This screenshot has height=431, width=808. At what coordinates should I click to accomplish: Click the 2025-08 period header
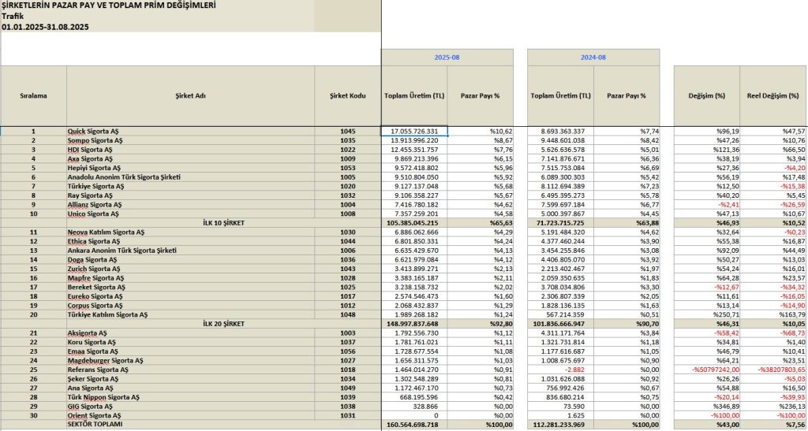click(447, 58)
